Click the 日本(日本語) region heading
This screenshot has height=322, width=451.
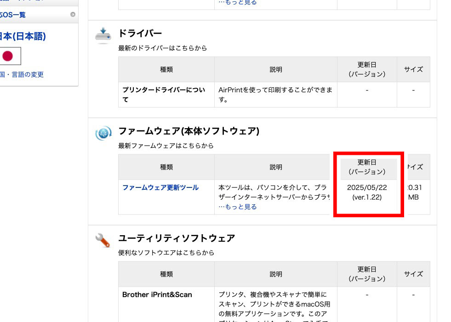click(23, 36)
